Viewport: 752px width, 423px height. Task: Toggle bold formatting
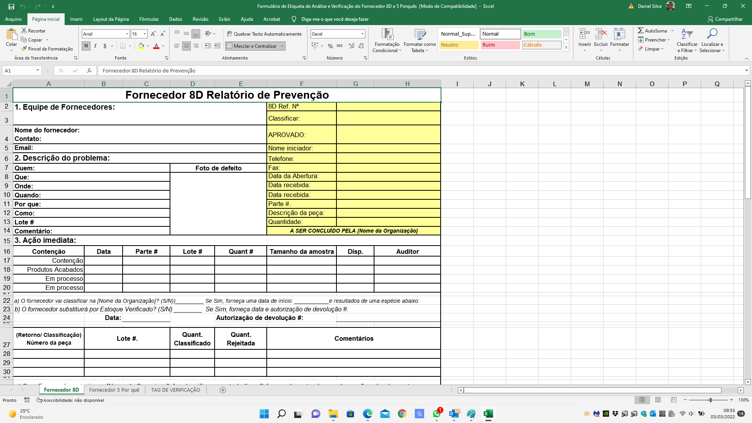[x=86, y=46]
